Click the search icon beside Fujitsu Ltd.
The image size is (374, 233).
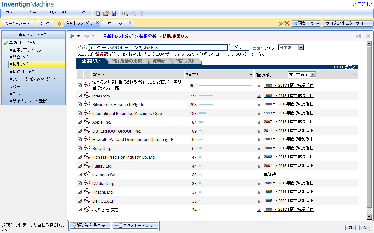(87, 165)
